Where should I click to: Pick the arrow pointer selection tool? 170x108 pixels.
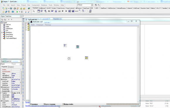(x=34, y=11)
